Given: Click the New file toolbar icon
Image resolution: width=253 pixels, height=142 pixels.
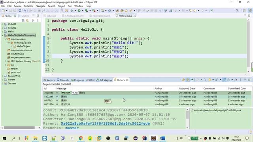Looking at the screenshot, I should (3, 11).
